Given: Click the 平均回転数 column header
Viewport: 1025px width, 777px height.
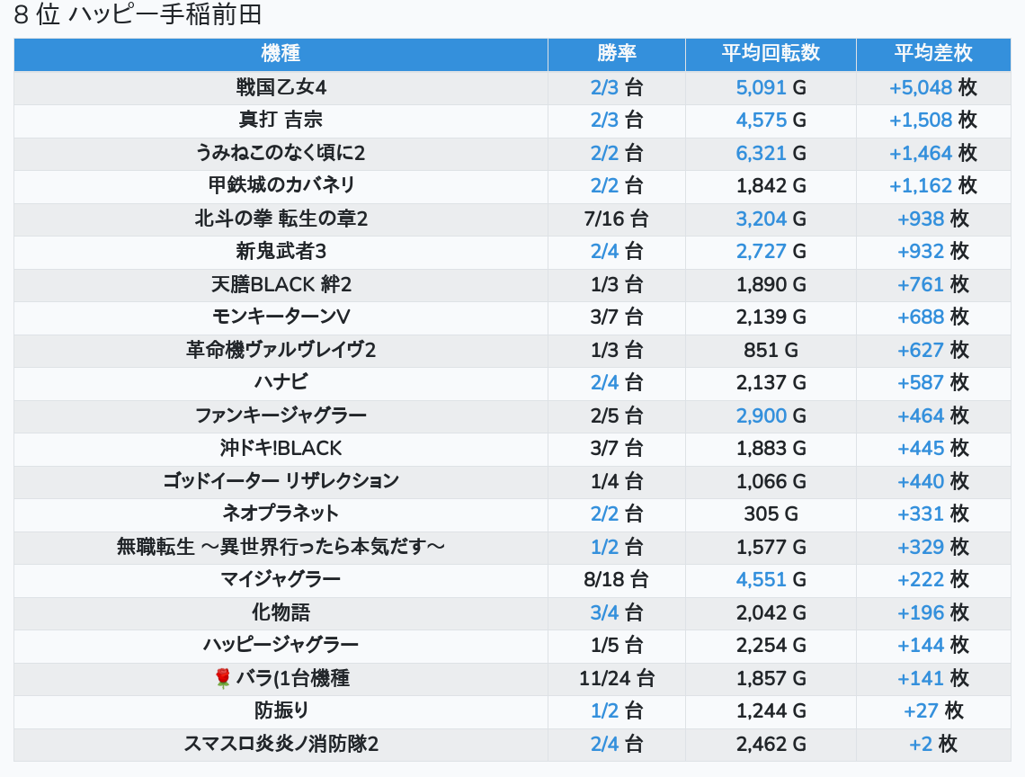Looking at the screenshot, I should (x=771, y=54).
